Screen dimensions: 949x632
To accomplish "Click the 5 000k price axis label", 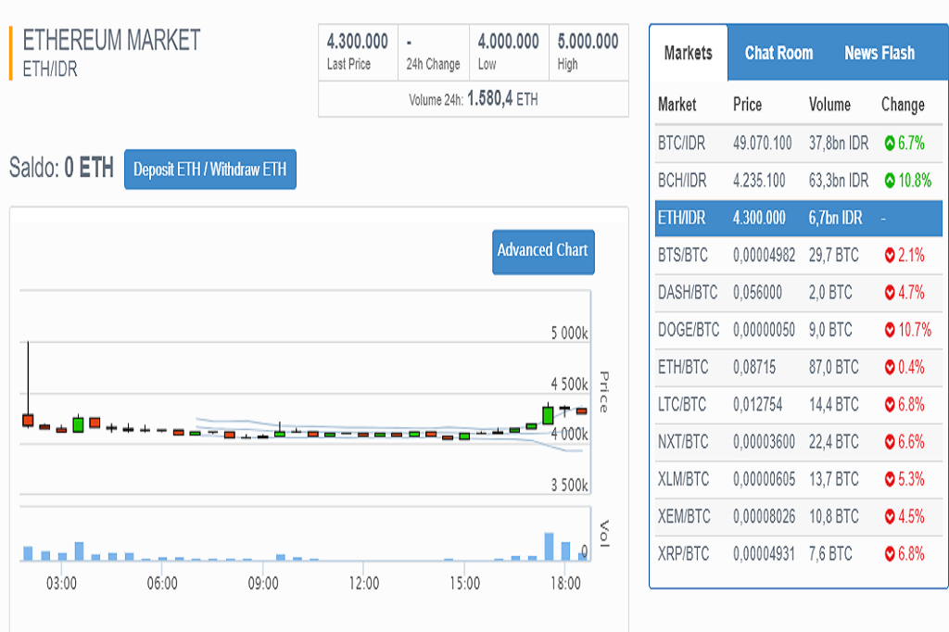I will pyautogui.click(x=570, y=334).
